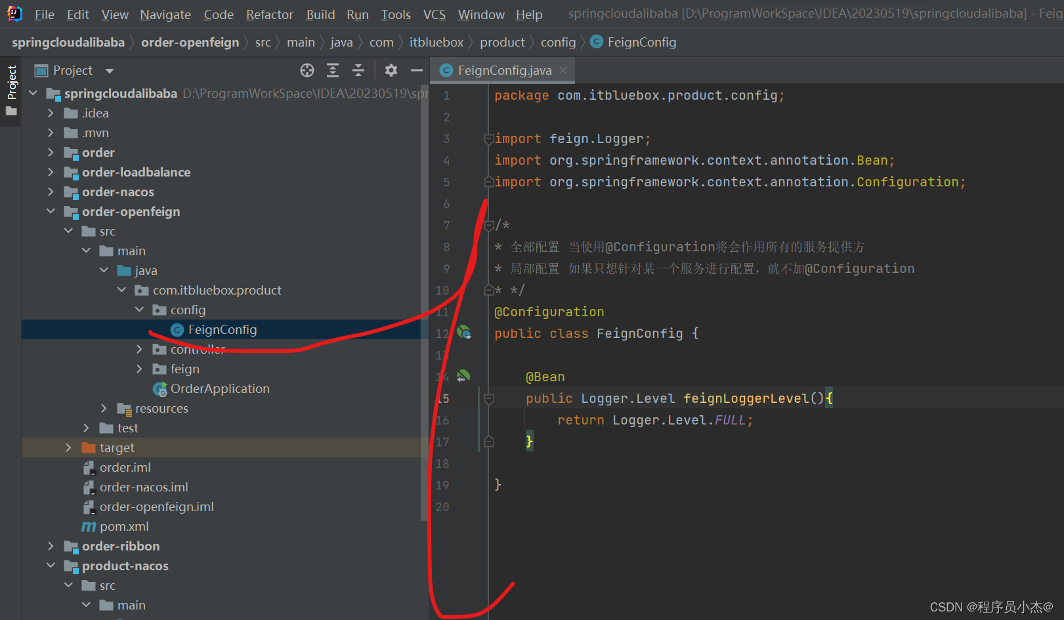Hide the Project panel with minus icon

click(x=416, y=70)
